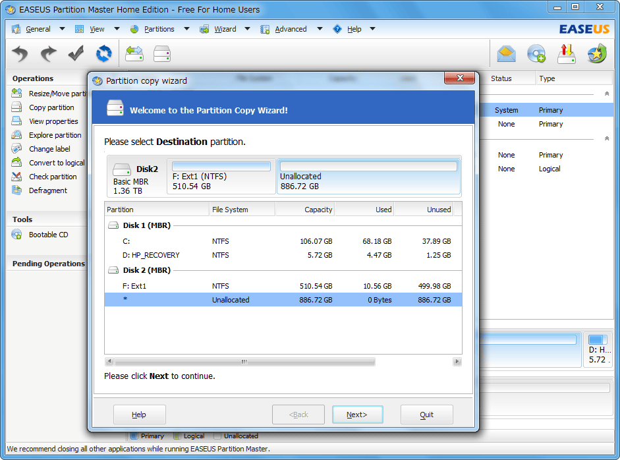Click the envelope newsletter toolbar icon
Viewport: 620px width, 460px height.
[506, 54]
